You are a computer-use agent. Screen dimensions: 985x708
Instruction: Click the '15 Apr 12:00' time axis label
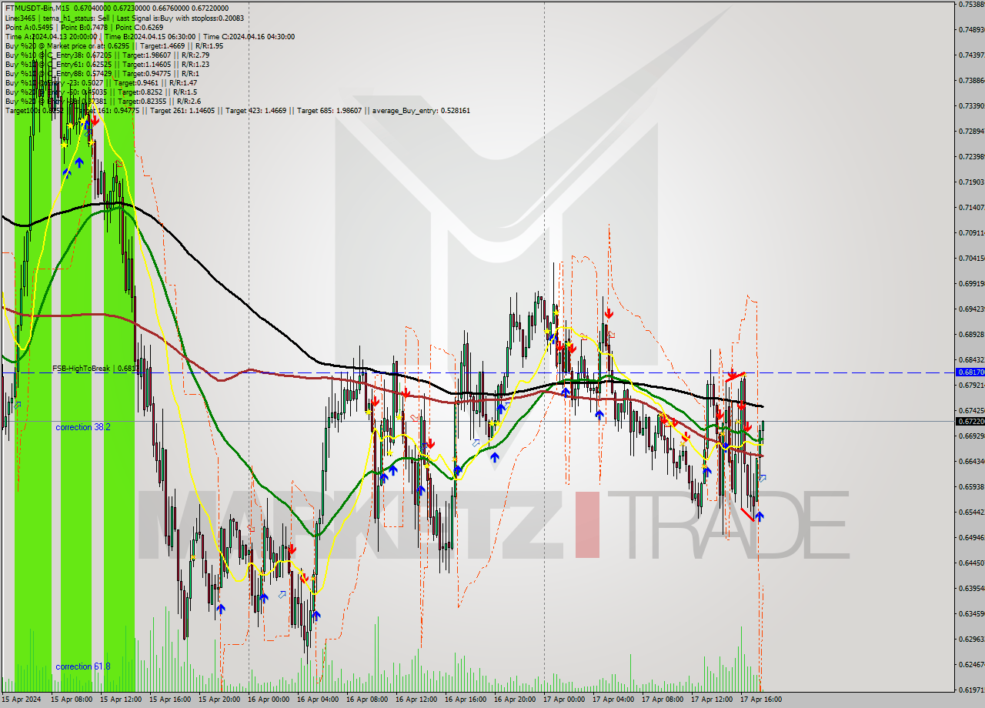click(x=121, y=700)
